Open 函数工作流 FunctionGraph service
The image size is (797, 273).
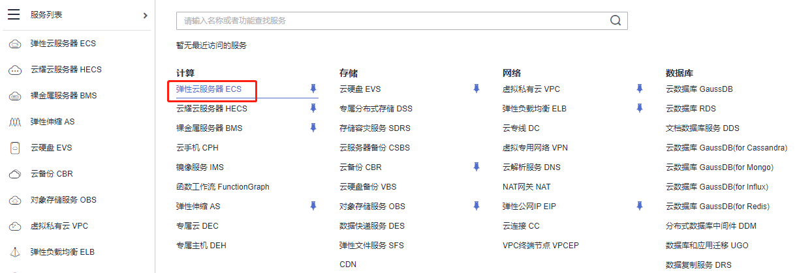[223, 187]
